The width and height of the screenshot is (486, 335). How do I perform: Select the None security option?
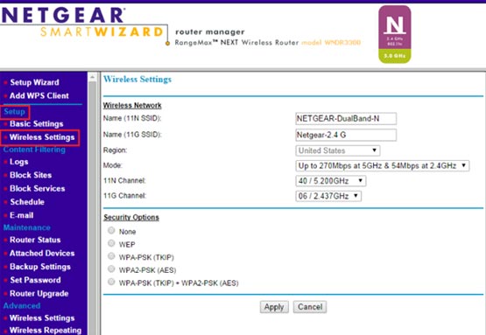(111, 231)
